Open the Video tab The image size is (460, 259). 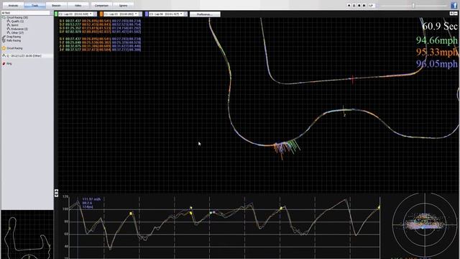coord(78,5)
